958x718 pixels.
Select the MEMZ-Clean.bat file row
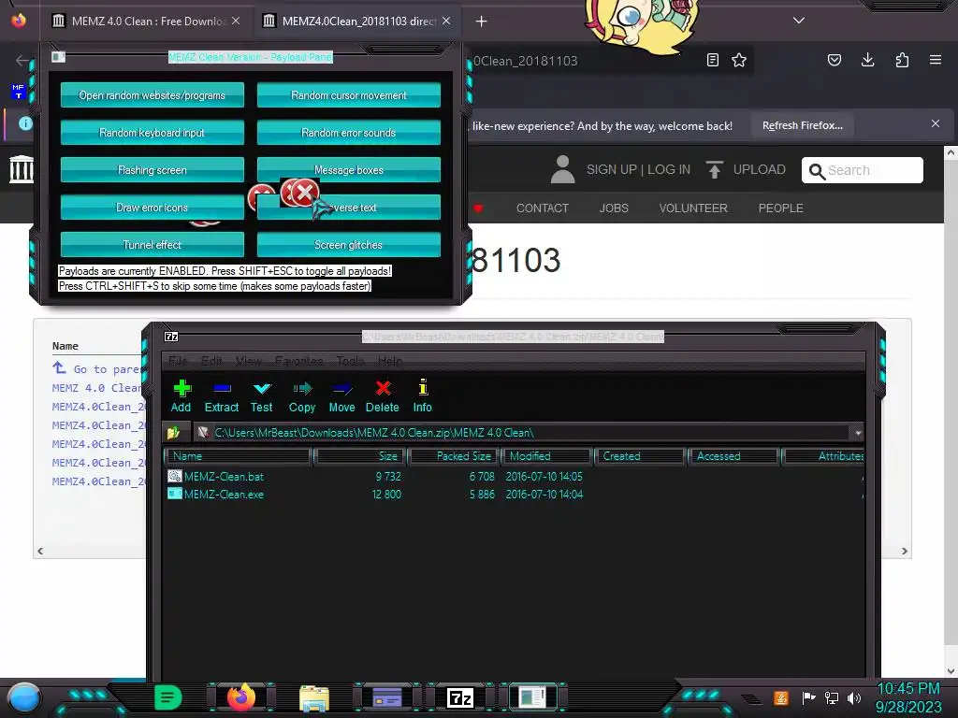click(514, 476)
